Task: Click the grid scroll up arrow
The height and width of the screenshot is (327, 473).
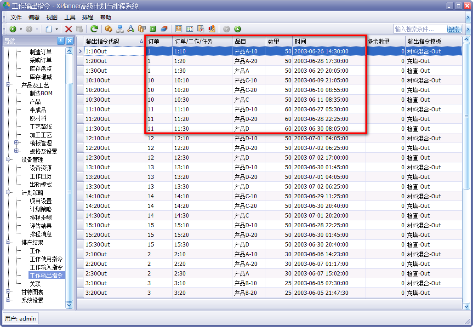Action: [466, 40]
